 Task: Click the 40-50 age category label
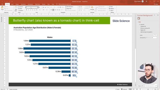pos(74,56)
